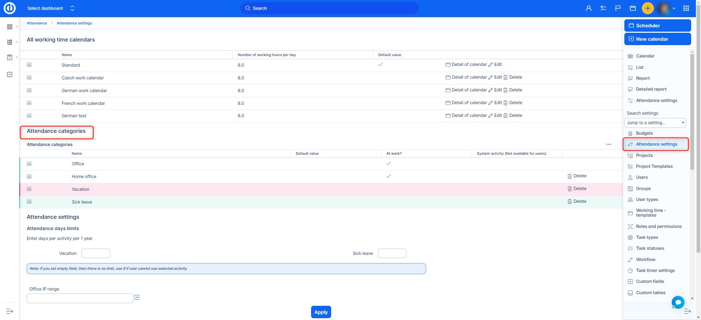Image resolution: width=701 pixels, height=320 pixels.
Task: Click the plus icon beside Office IP range
Action: 137,297
